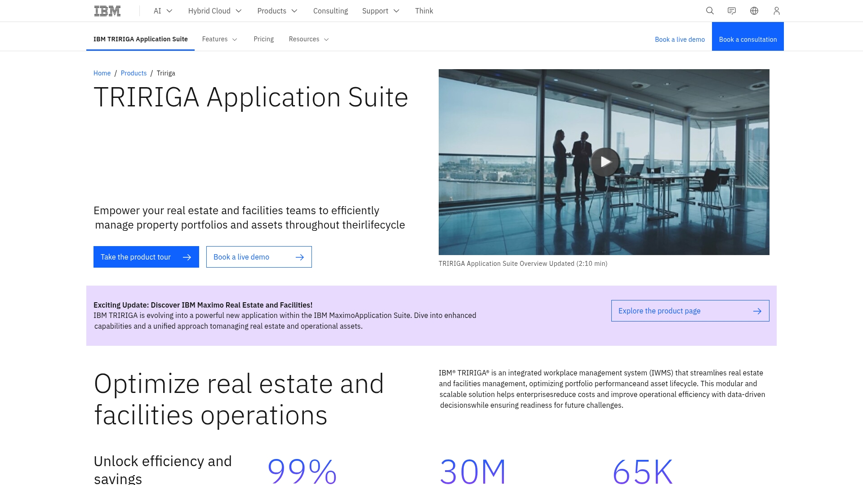Expand the Products navigation dropdown

pos(277,11)
